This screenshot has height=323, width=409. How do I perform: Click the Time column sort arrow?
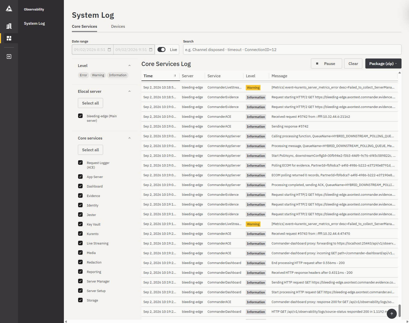point(175,76)
